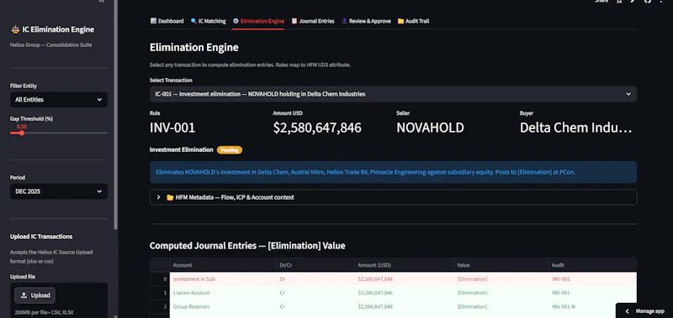Screen dimensions: 673x318
Task: View the Audit Trail tab
Action: 413,21
